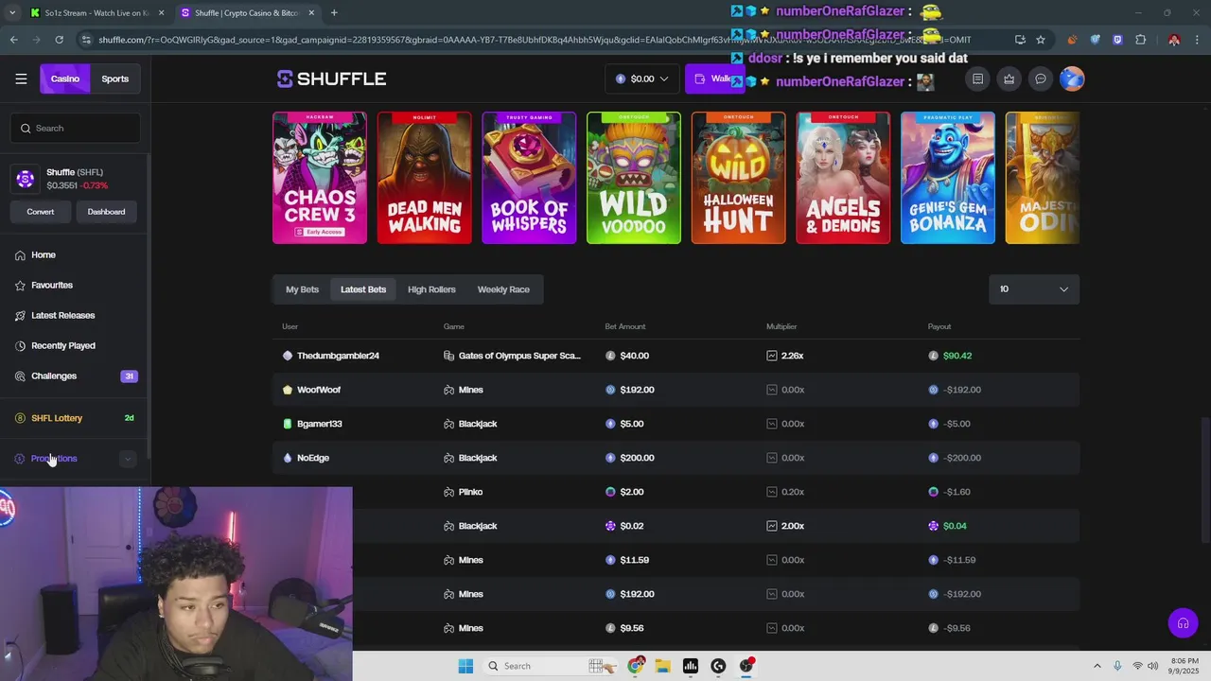Open the chat bubble icon
The width and height of the screenshot is (1211, 681).
[1040, 79]
